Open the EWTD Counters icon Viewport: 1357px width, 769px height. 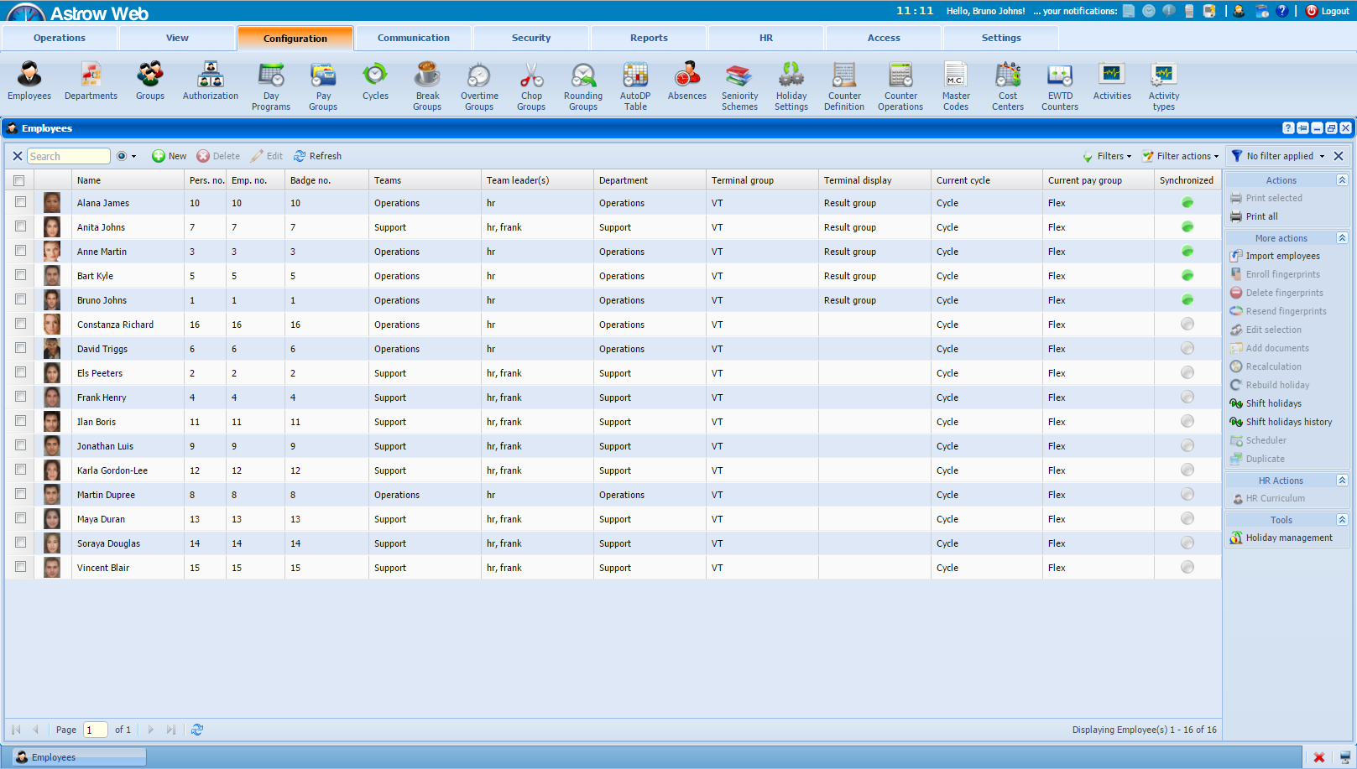[x=1059, y=76]
